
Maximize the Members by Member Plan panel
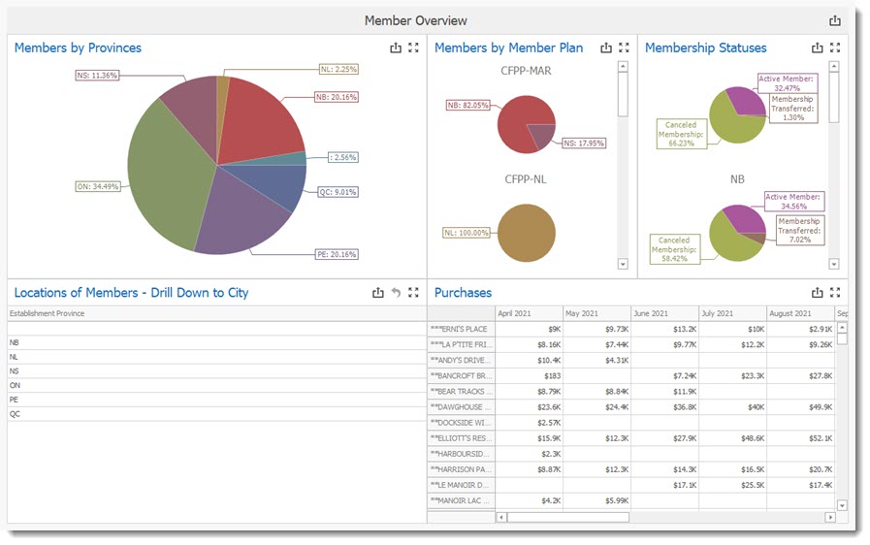pyautogui.click(x=624, y=48)
